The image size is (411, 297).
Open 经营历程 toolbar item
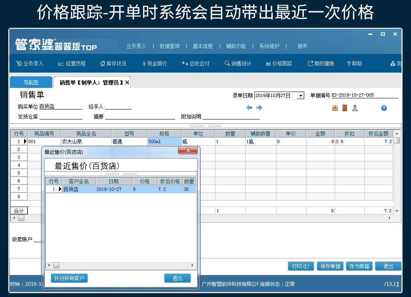(x=72, y=63)
